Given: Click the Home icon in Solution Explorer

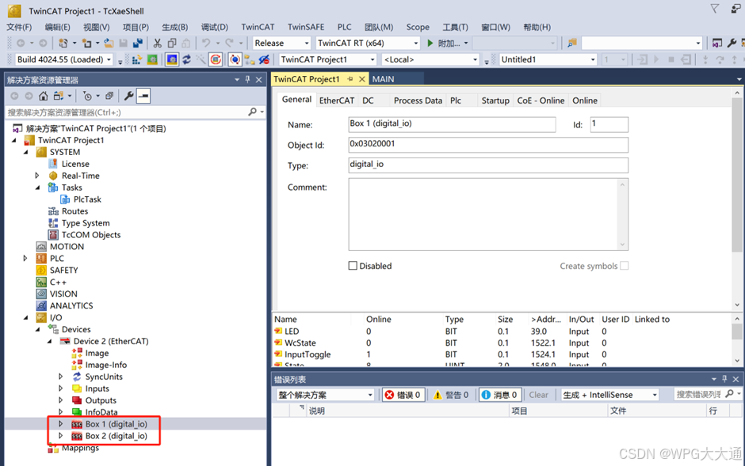Looking at the screenshot, I should pyautogui.click(x=44, y=96).
